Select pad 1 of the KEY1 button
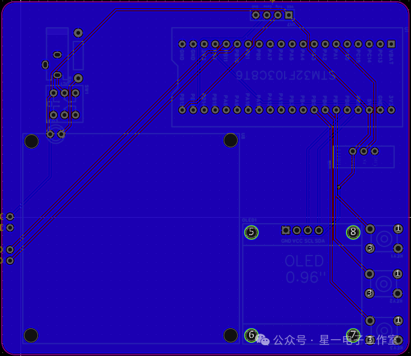 398,229
